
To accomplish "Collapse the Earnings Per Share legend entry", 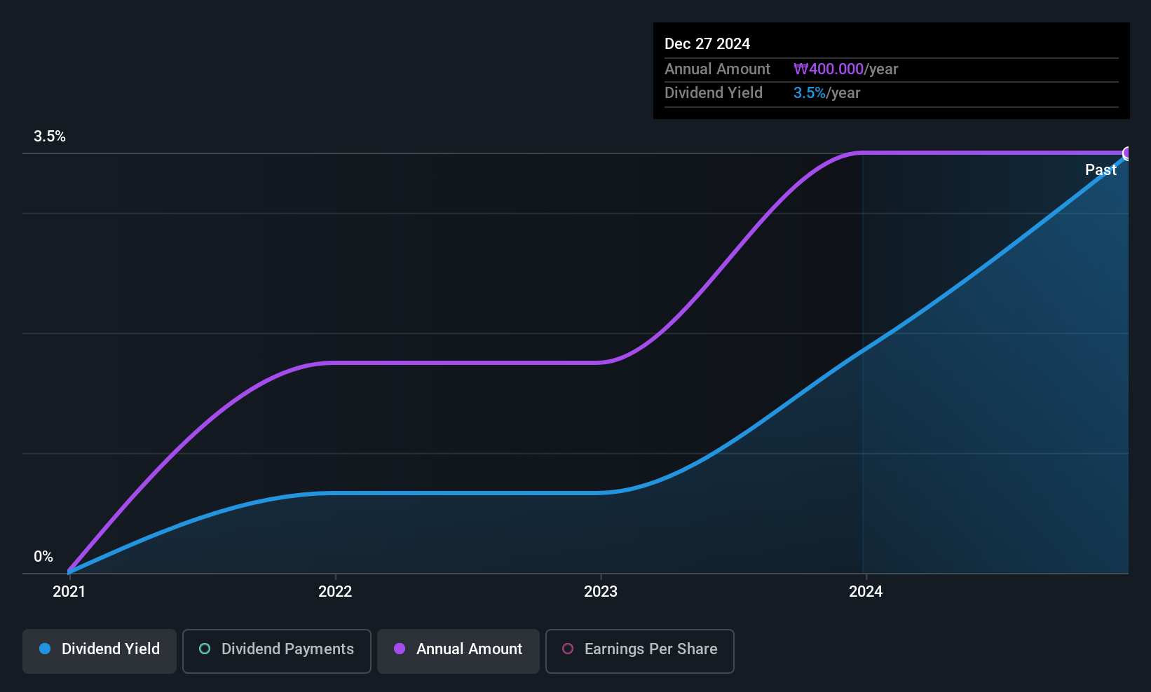I will click(x=639, y=649).
